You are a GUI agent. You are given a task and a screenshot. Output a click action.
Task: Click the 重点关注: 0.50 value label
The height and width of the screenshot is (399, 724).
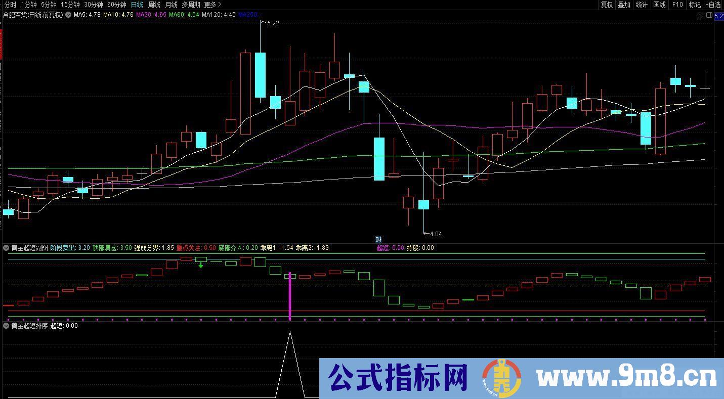(196, 248)
